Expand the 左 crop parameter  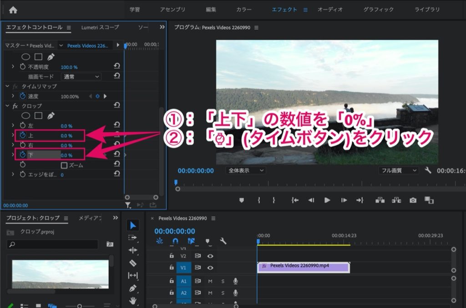click(13, 125)
